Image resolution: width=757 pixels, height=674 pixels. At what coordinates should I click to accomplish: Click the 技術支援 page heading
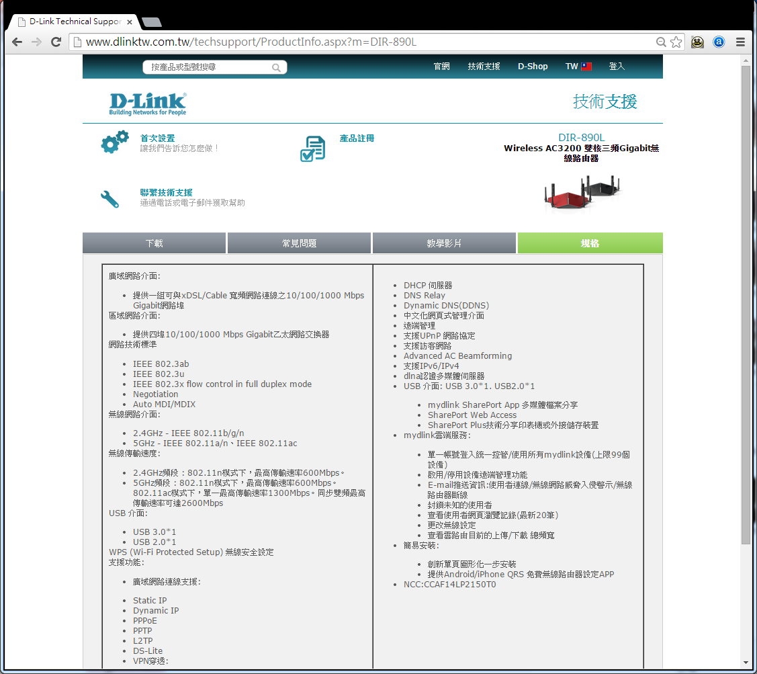pos(605,101)
